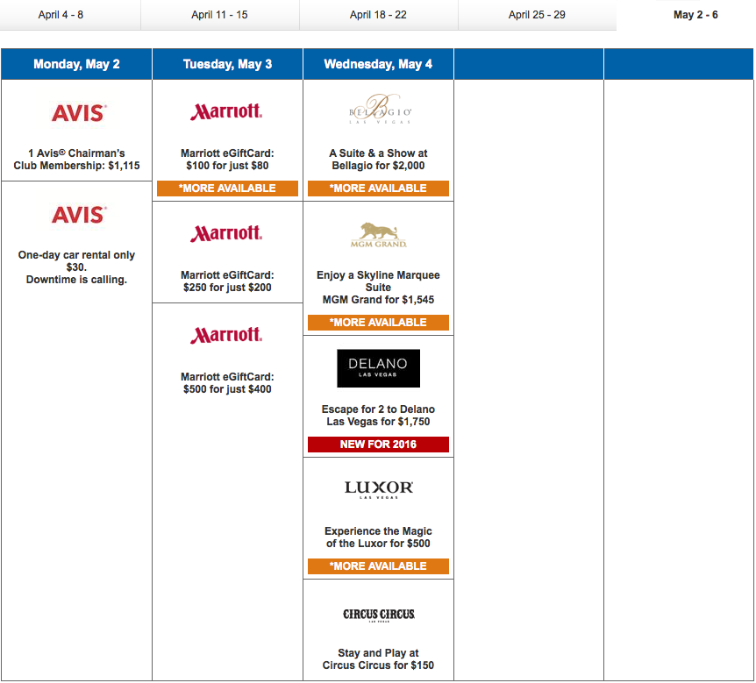The height and width of the screenshot is (683, 756).
Task: Click the Monday, May 2 column header
Action: pos(76,64)
